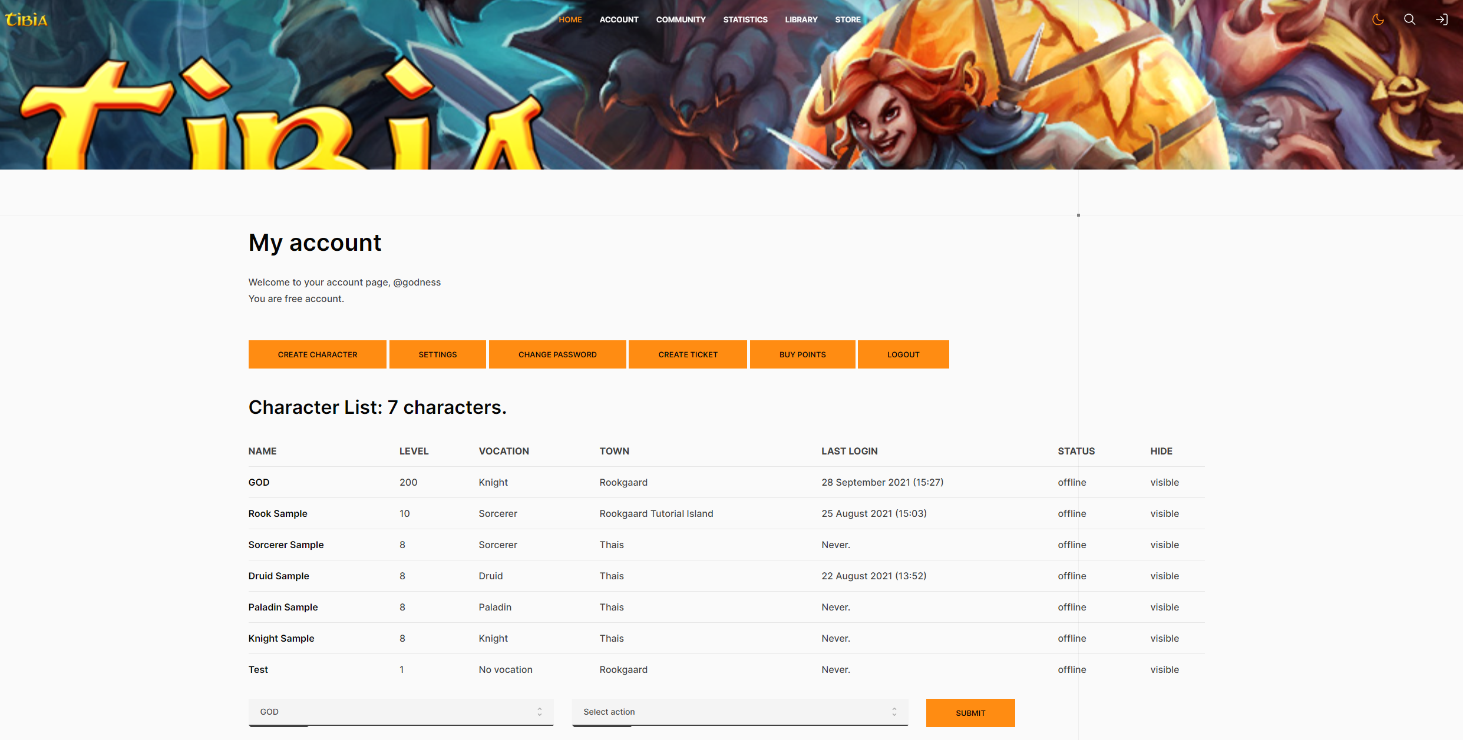Click 'visible' in the Knight Sample row
Image resolution: width=1463 pixels, height=740 pixels.
pos(1165,638)
